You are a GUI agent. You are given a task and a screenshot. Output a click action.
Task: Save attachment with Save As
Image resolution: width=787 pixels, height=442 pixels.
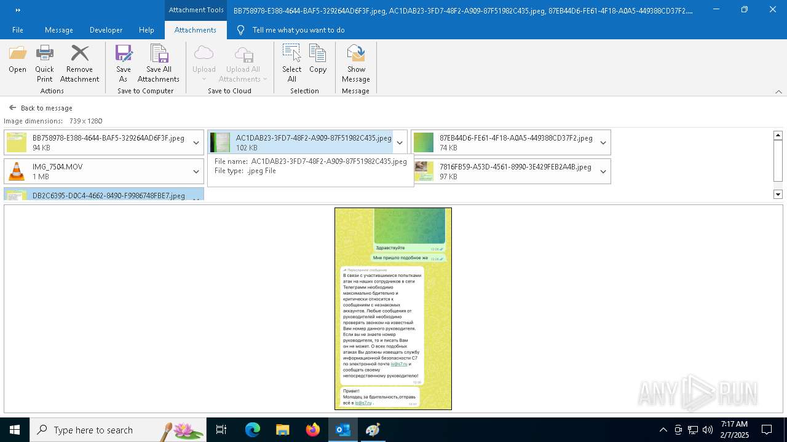[124, 64]
